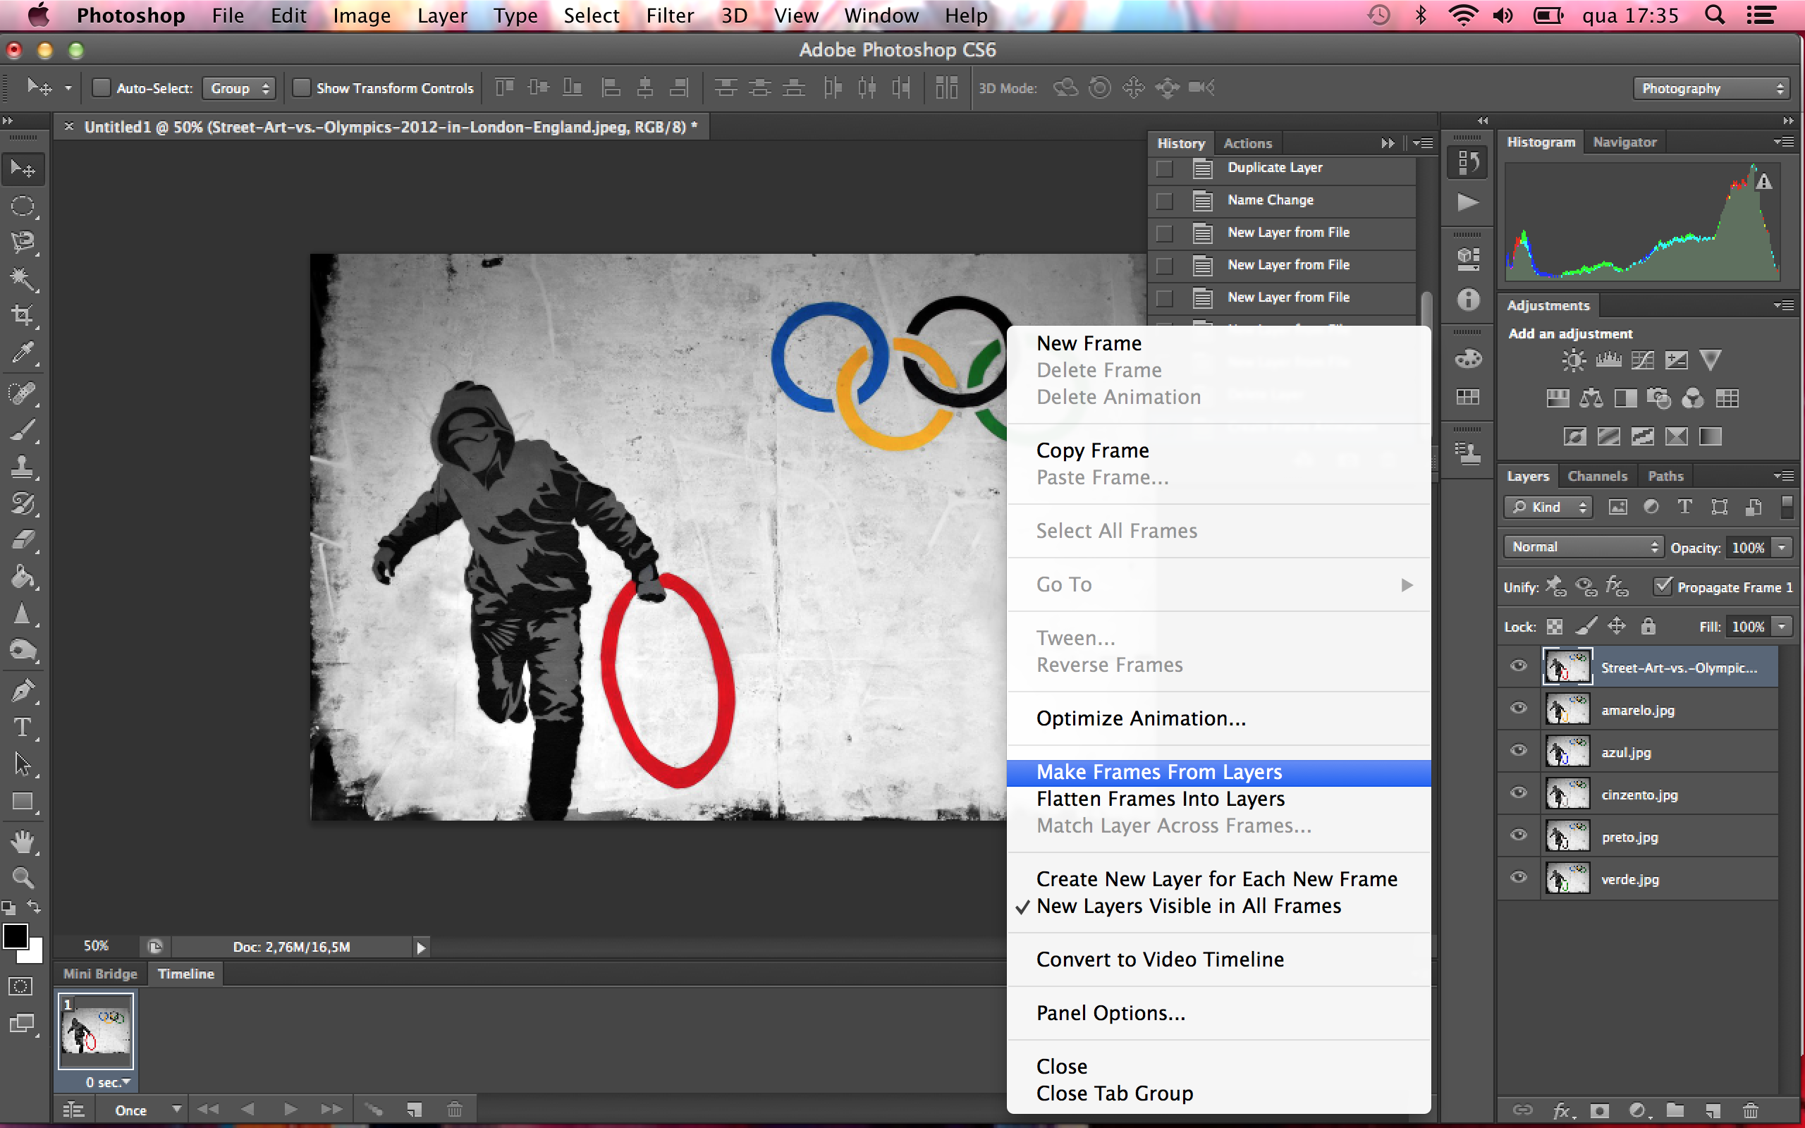The width and height of the screenshot is (1805, 1128).
Task: Open the Auto-Select Group dropdown
Action: point(240,88)
